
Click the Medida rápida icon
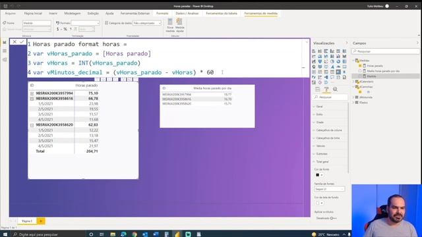tap(179, 25)
